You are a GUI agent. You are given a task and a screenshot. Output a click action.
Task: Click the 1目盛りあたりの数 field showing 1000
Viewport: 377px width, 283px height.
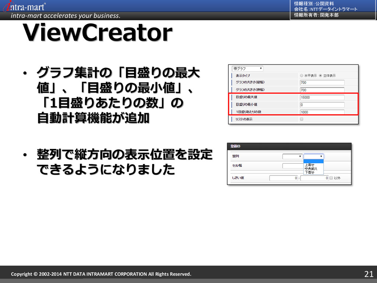322,112
